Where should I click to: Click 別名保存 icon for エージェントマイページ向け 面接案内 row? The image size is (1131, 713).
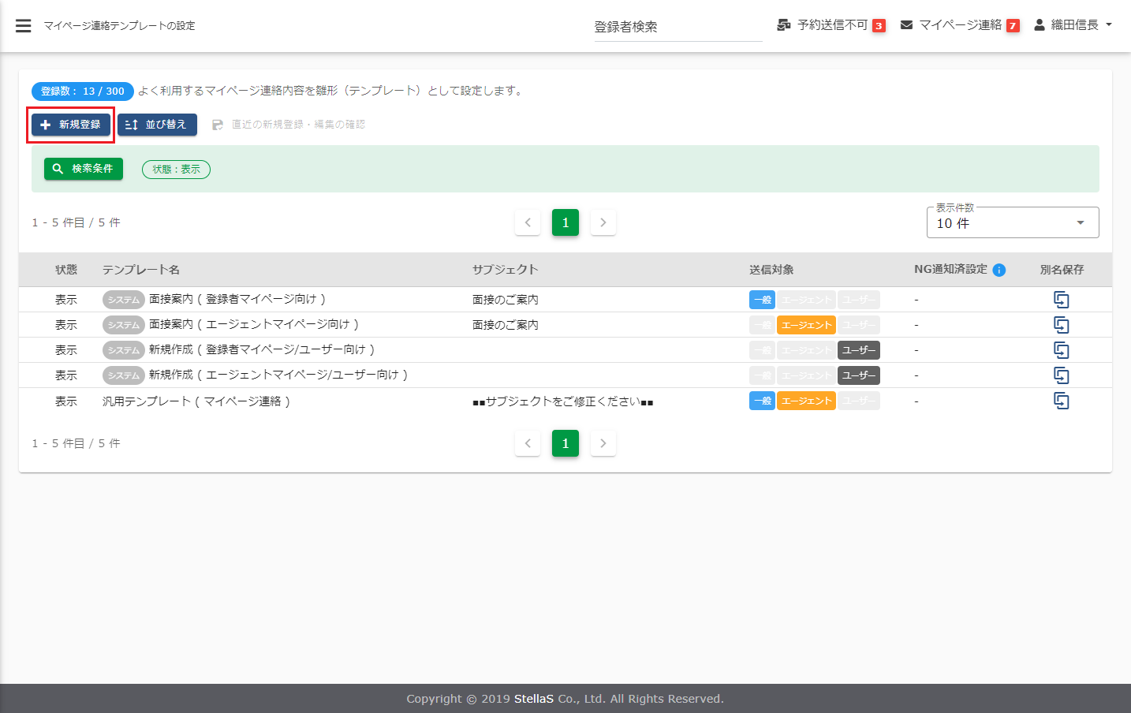tap(1062, 325)
